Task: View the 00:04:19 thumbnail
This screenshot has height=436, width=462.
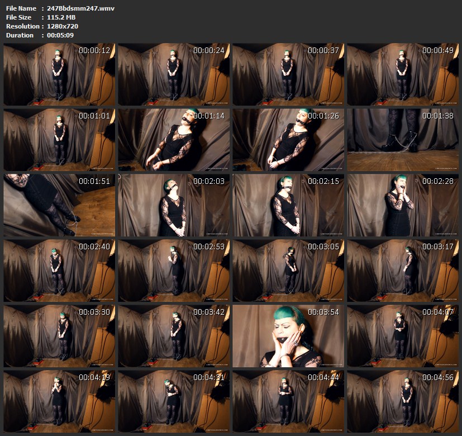Action: [x=59, y=401]
